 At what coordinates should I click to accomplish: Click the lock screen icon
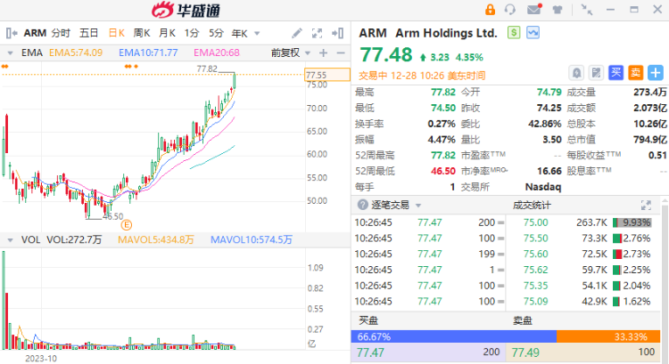(490, 10)
